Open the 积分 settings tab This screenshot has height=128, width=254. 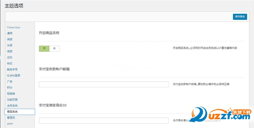click(x=10, y=88)
